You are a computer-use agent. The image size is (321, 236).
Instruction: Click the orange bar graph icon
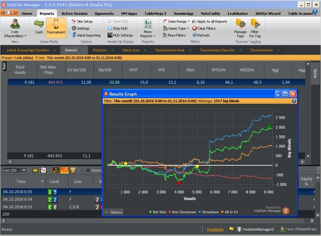64,170
